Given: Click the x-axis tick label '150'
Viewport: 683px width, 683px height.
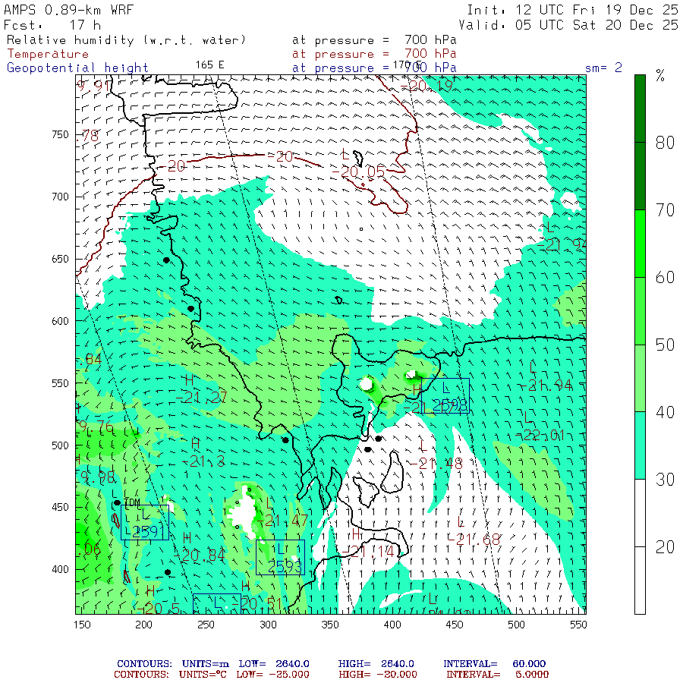Looking at the screenshot, I should (82, 625).
